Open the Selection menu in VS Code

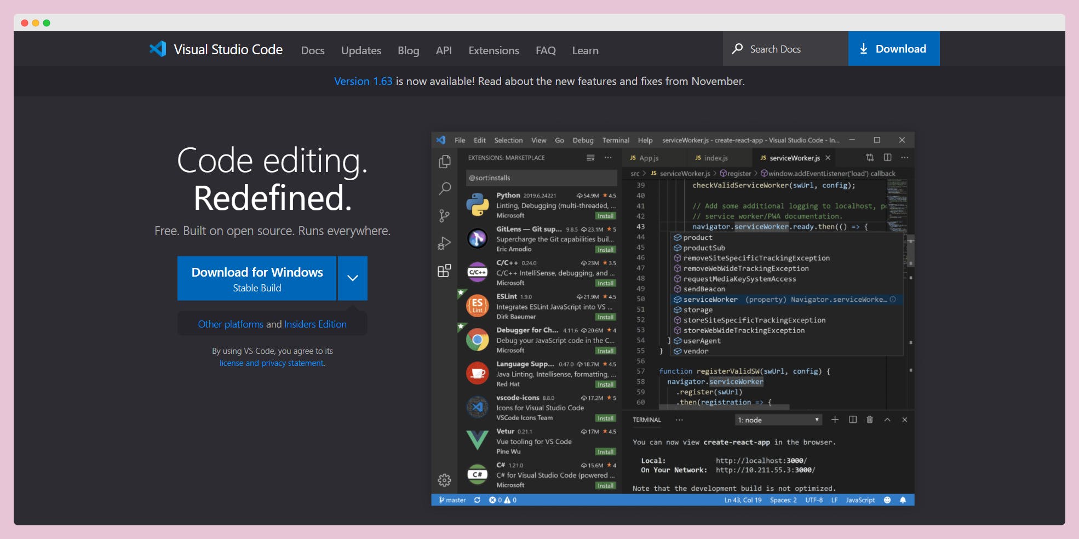click(508, 140)
